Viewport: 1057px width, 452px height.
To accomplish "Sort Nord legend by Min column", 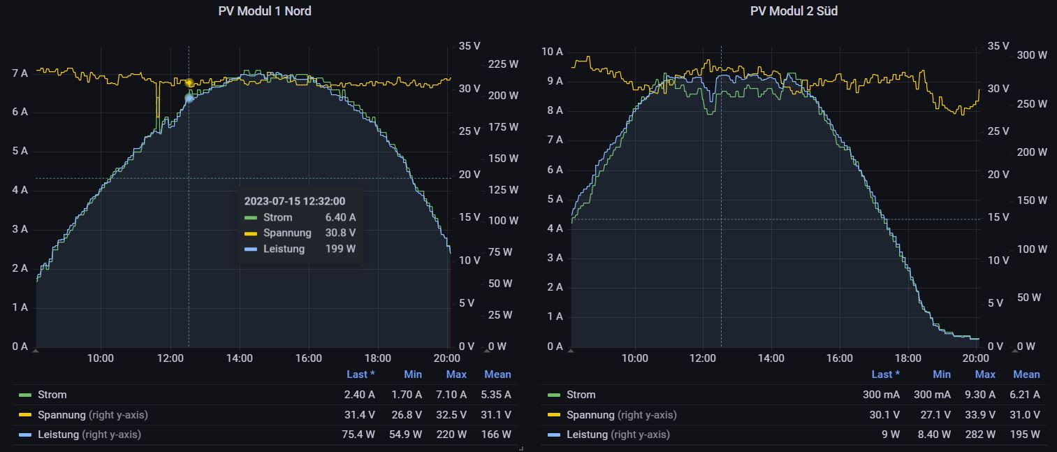I will click(x=413, y=374).
